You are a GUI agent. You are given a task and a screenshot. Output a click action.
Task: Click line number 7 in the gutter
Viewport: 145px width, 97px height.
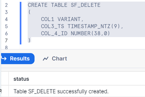coord(6,40)
